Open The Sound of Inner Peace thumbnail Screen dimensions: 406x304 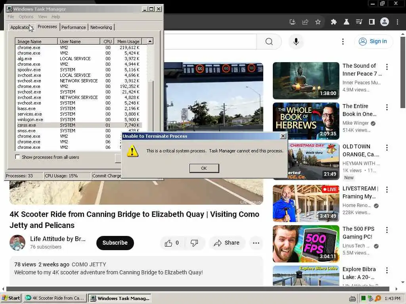tap(306, 81)
